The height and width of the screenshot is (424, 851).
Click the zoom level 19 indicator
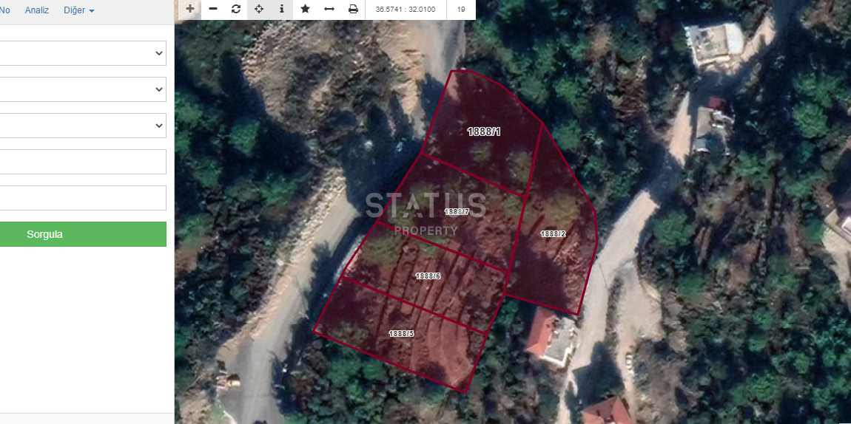(461, 10)
